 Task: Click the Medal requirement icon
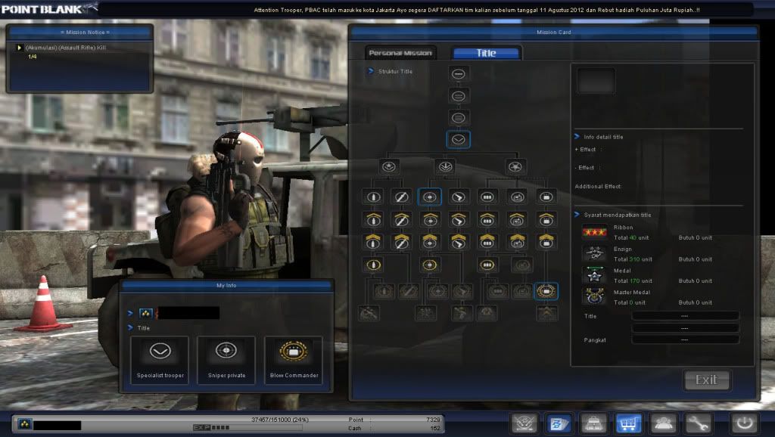(x=594, y=275)
